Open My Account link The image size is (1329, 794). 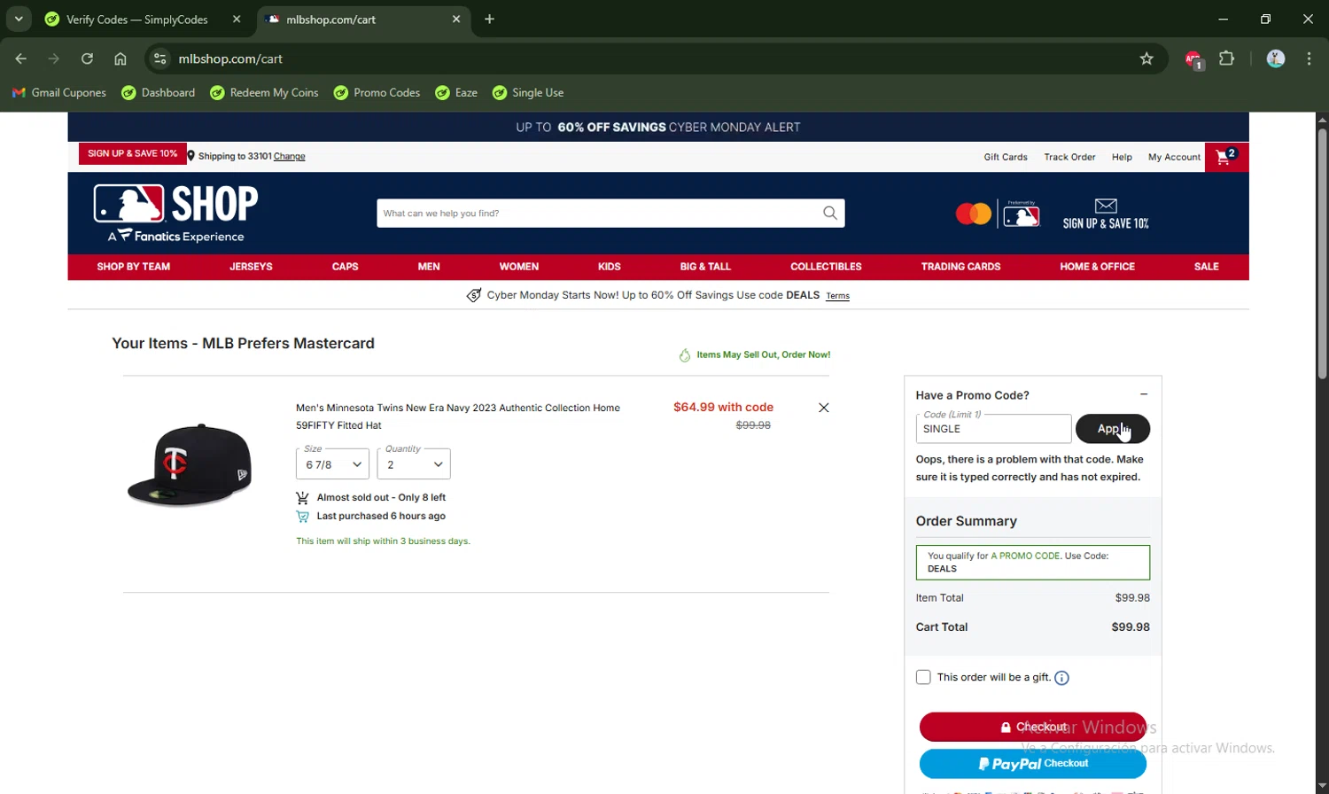[1174, 157]
